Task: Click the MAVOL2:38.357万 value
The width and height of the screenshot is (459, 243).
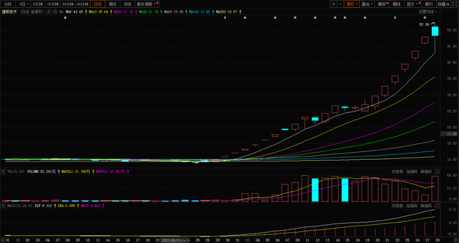Action: (110, 172)
